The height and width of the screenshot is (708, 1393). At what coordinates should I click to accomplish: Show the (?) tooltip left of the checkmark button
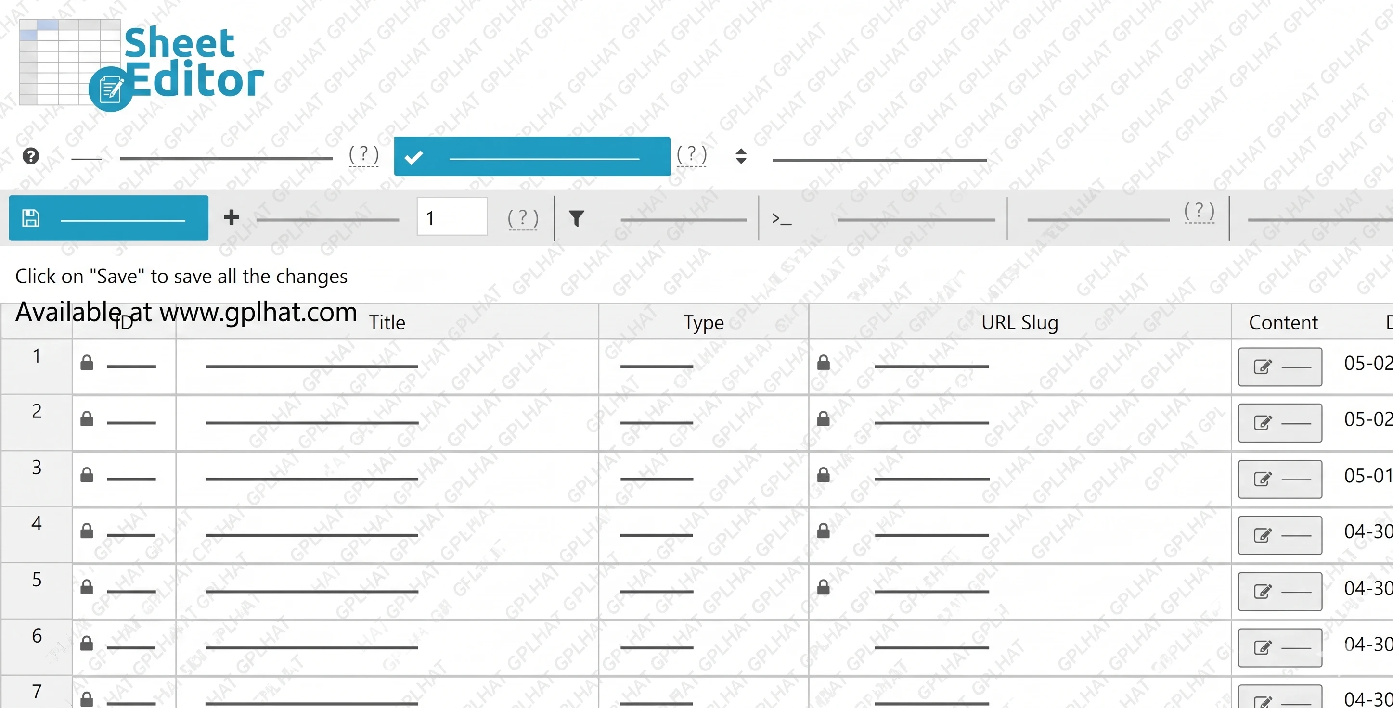364,155
